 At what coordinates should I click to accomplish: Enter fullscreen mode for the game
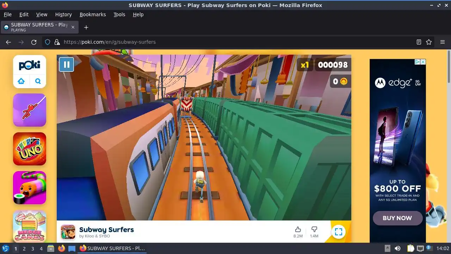coord(338,232)
